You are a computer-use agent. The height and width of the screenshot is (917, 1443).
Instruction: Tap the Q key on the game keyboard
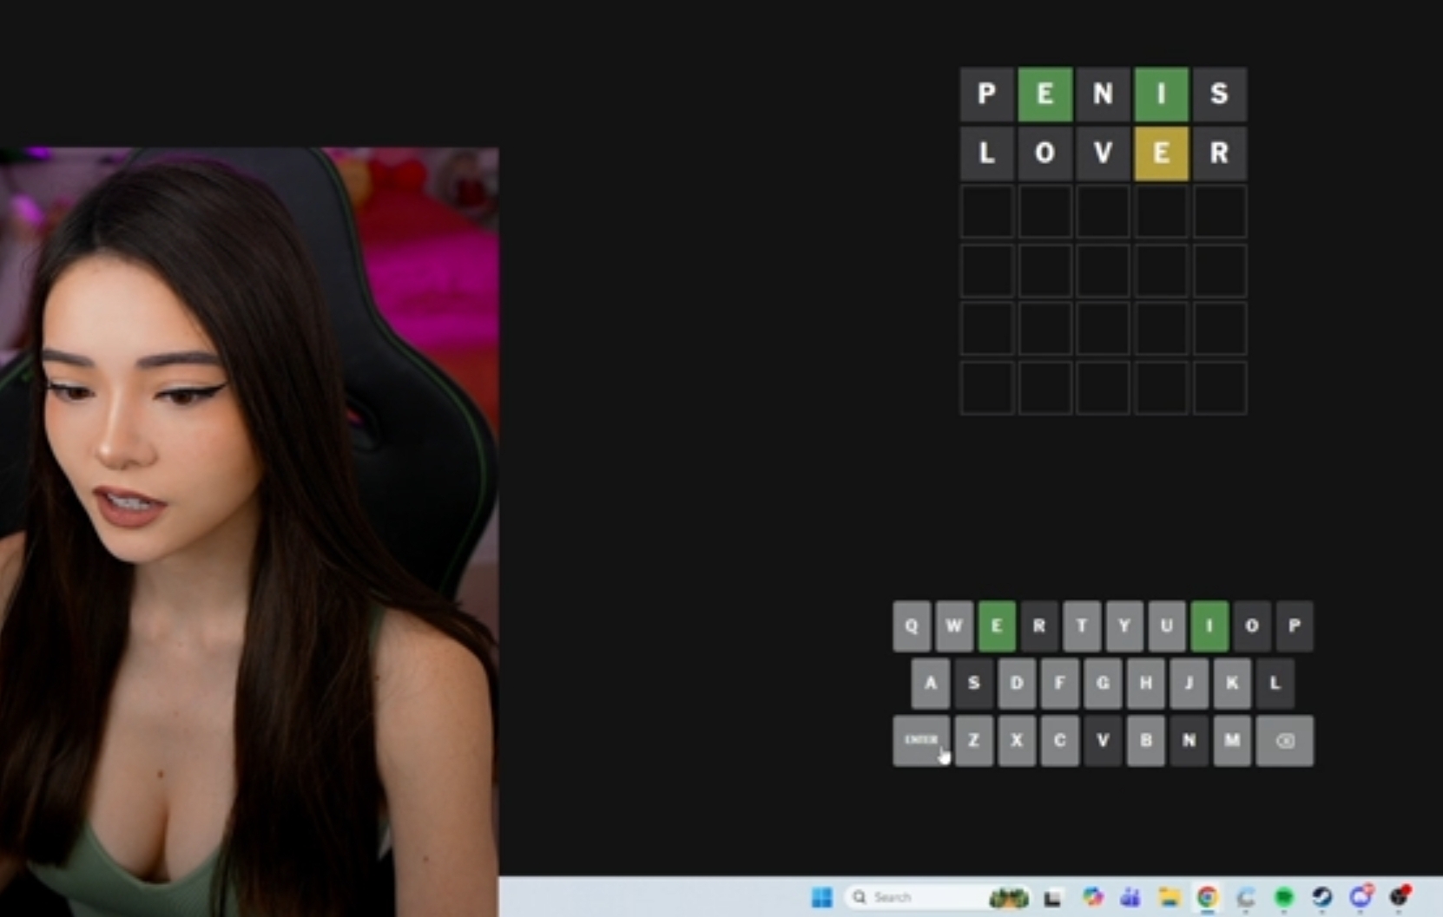click(912, 626)
